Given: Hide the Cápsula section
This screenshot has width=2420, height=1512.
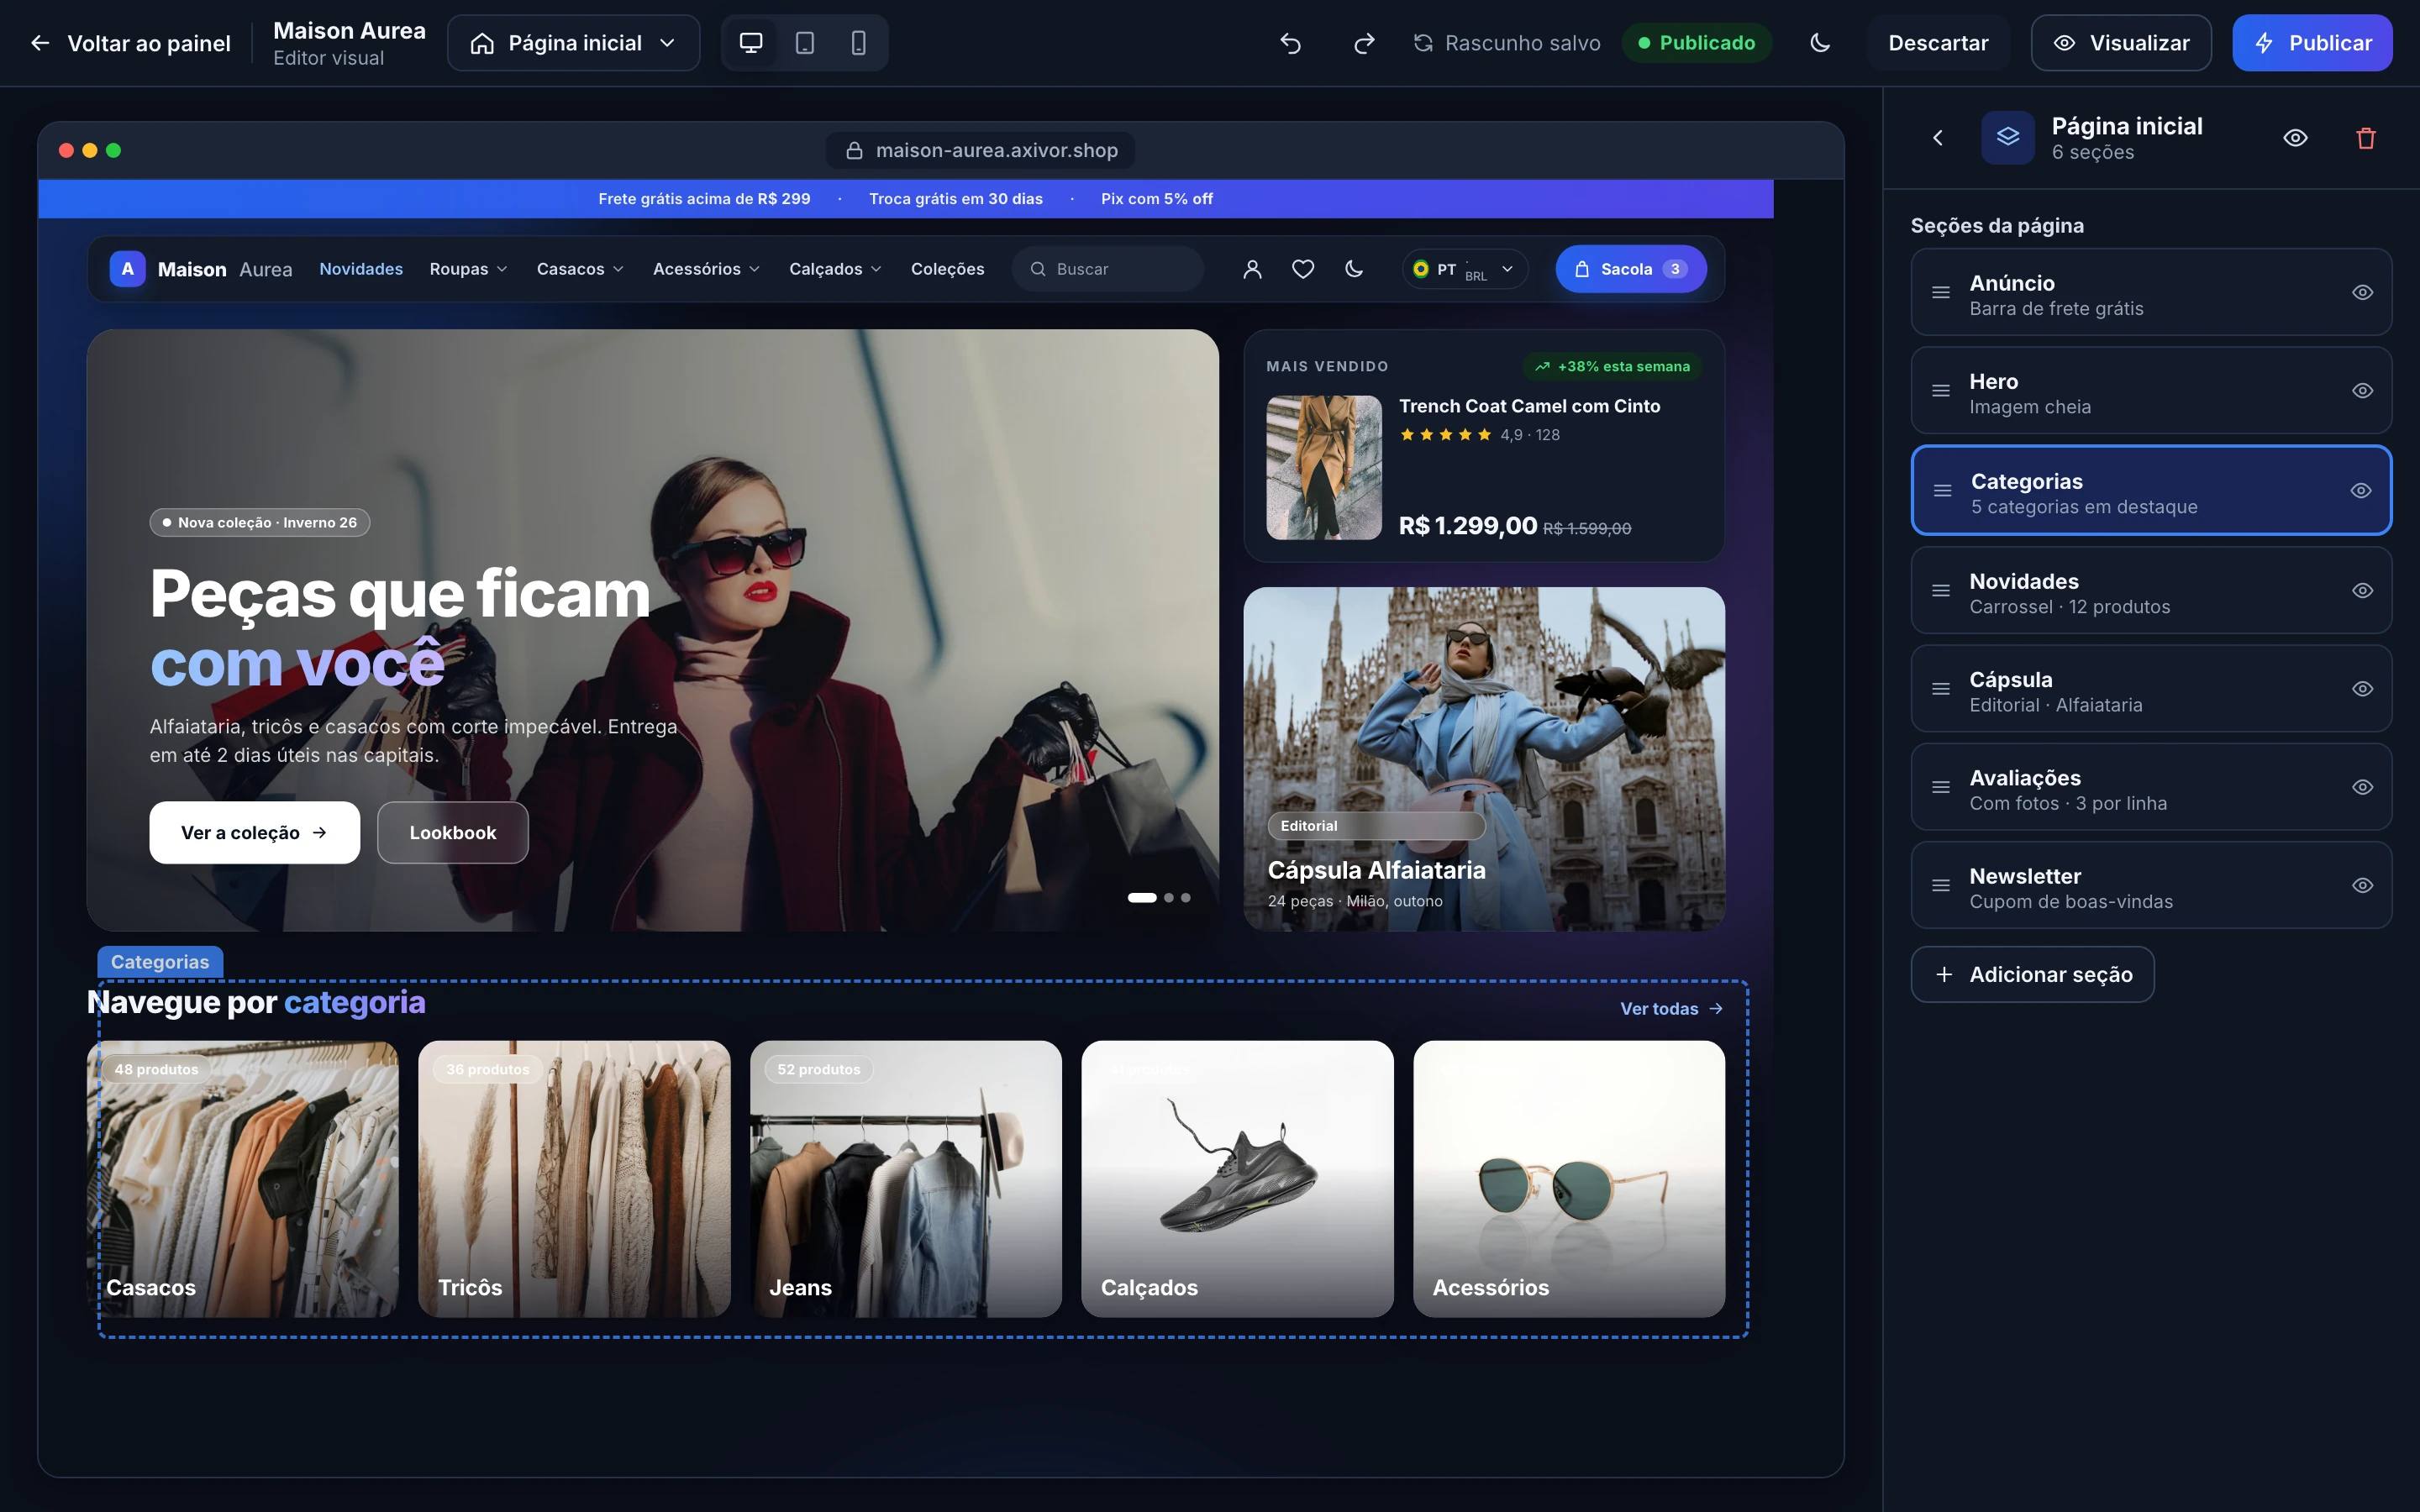Looking at the screenshot, I should 2363,689.
